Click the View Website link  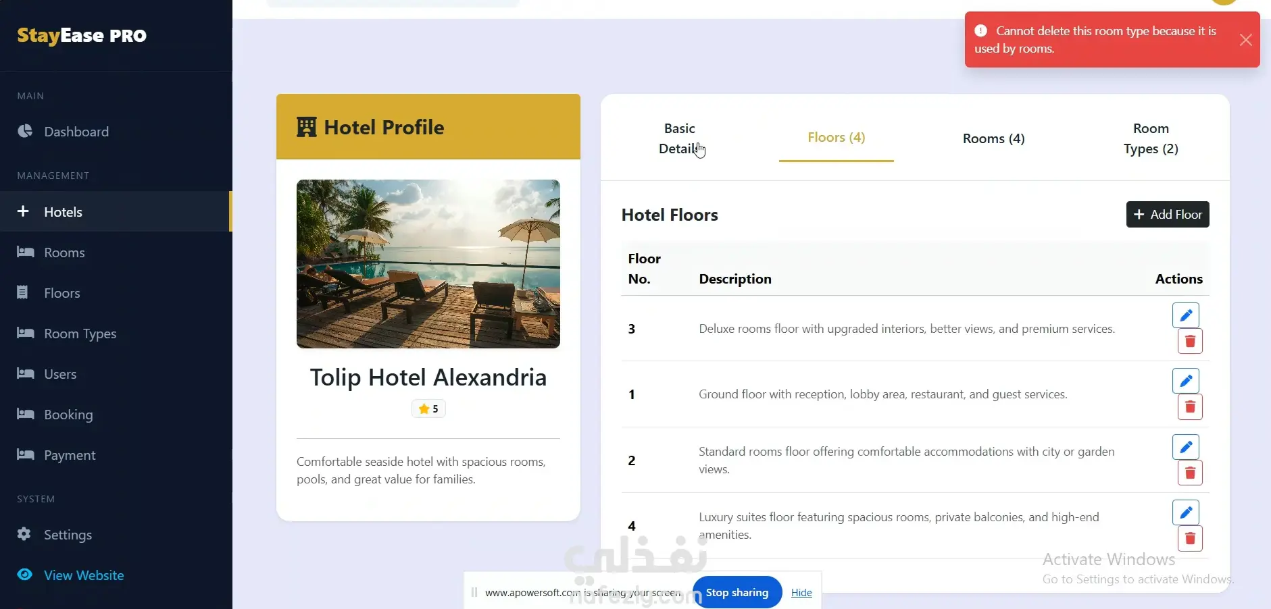tap(84, 575)
